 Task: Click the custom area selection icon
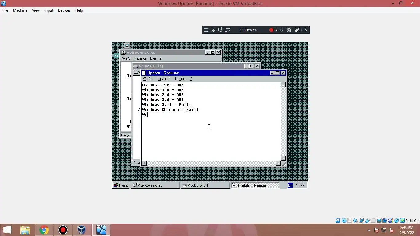[x=228, y=30]
